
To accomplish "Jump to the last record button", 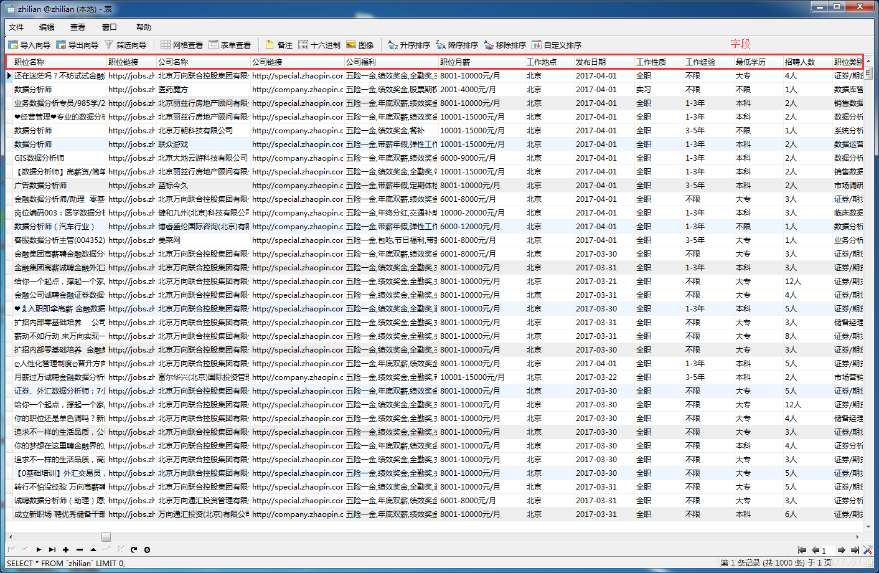I will 52,549.
